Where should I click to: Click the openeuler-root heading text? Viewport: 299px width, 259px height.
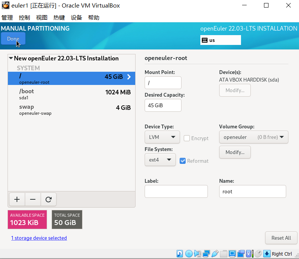point(166,58)
